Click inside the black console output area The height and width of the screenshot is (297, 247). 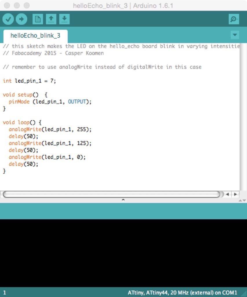tap(123, 253)
